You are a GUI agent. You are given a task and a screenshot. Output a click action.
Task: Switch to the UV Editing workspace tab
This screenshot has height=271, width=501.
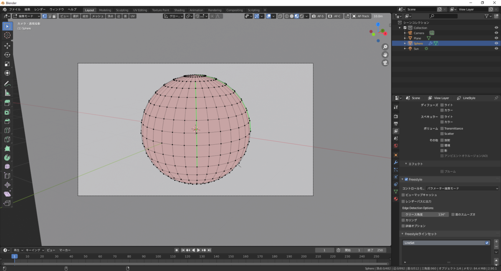[140, 10]
